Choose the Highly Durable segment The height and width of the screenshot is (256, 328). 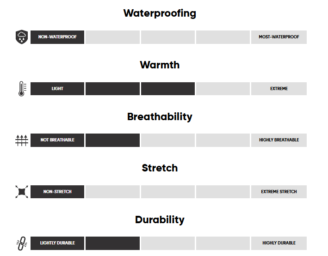(x=278, y=243)
